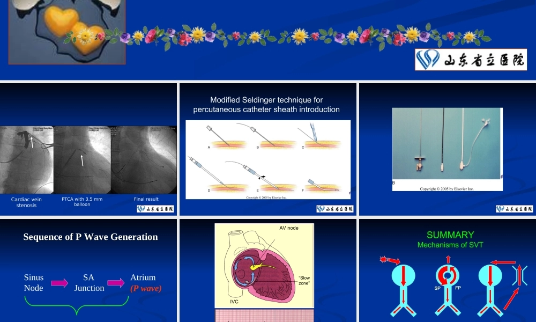Click the Final result angiogram image
Image resolution: width=536 pixels, height=322 pixels.
144,160
